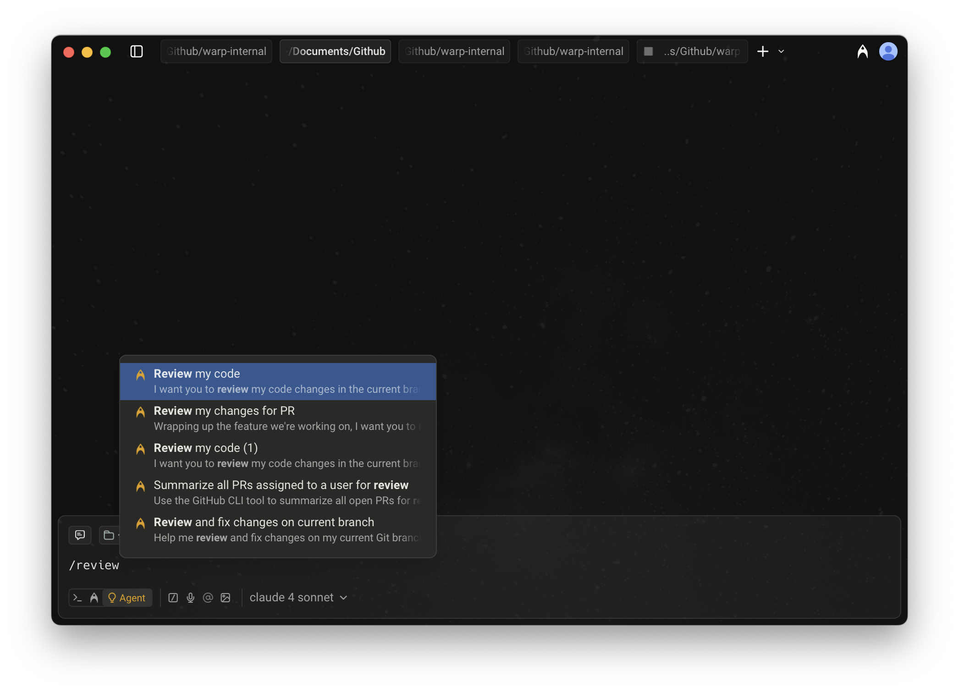Switch to terminal mode with prompt icon
The width and height of the screenshot is (959, 693).
pyautogui.click(x=77, y=598)
